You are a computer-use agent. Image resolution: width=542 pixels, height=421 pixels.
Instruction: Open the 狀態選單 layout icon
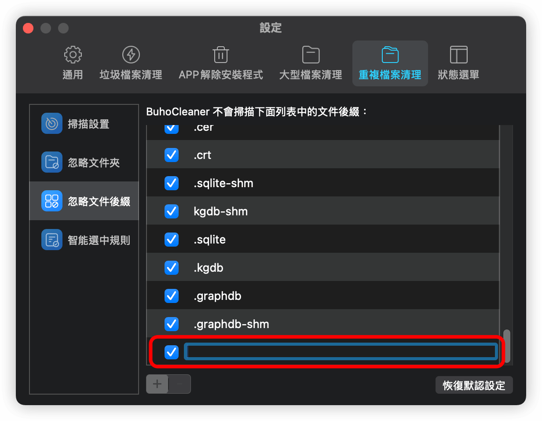tap(458, 55)
